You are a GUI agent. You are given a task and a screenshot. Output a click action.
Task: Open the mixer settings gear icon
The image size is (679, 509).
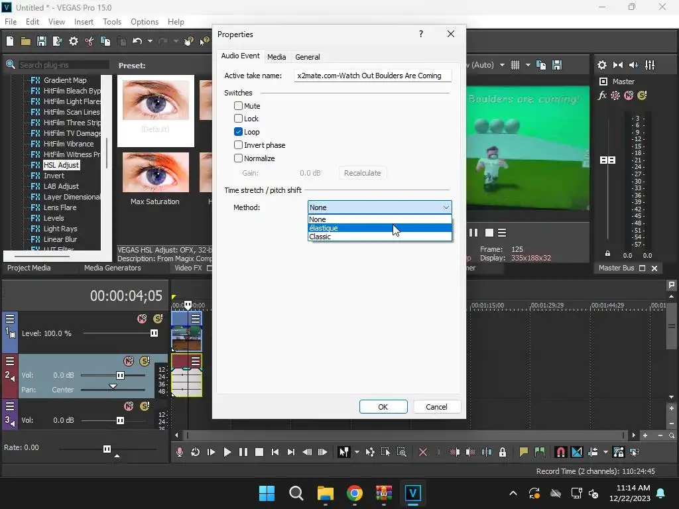602,65
